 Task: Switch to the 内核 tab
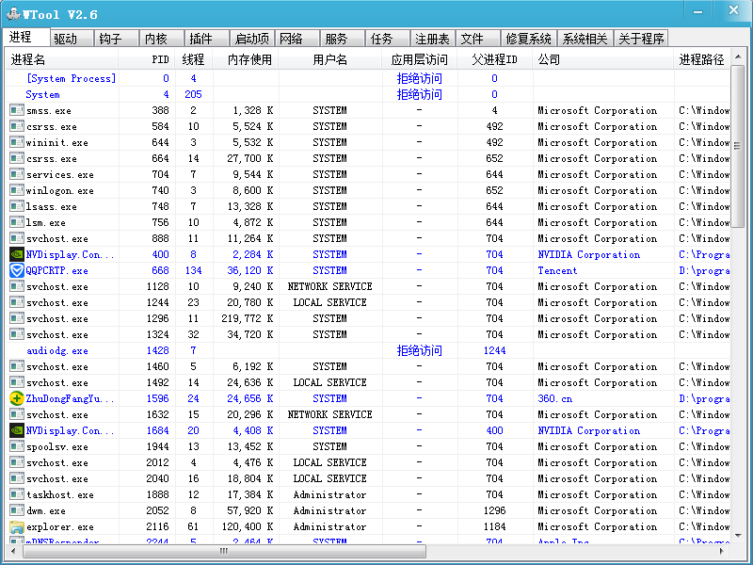pyautogui.click(x=162, y=39)
